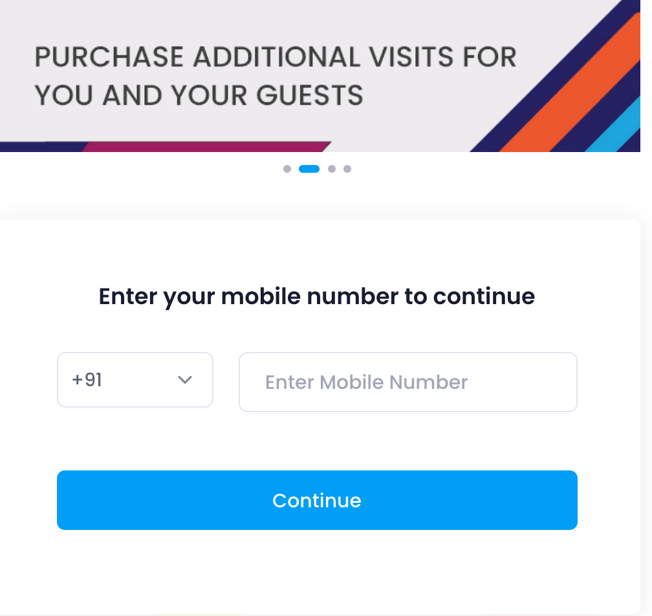
Task: Go to the first carousel slide dot
Action: (x=287, y=169)
